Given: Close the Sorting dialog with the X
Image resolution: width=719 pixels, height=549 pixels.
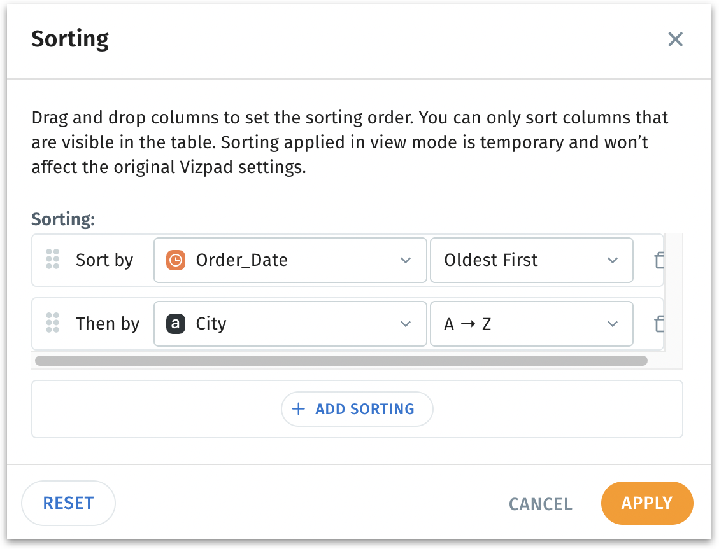Looking at the screenshot, I should (x=675, y=39).
